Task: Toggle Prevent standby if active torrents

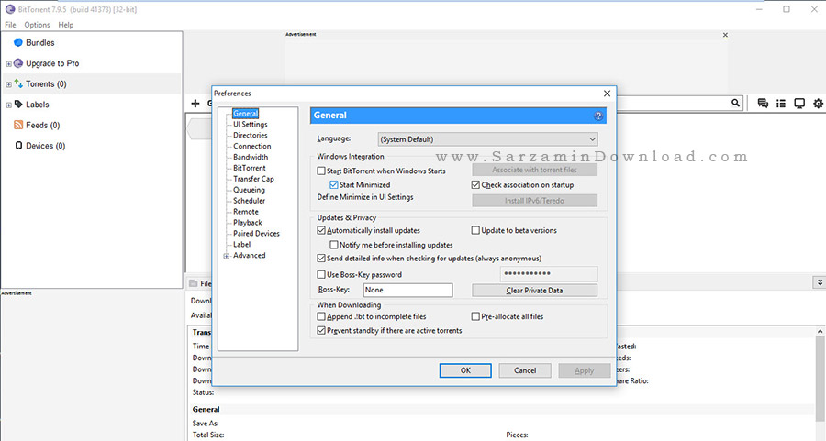Action: 321,330
